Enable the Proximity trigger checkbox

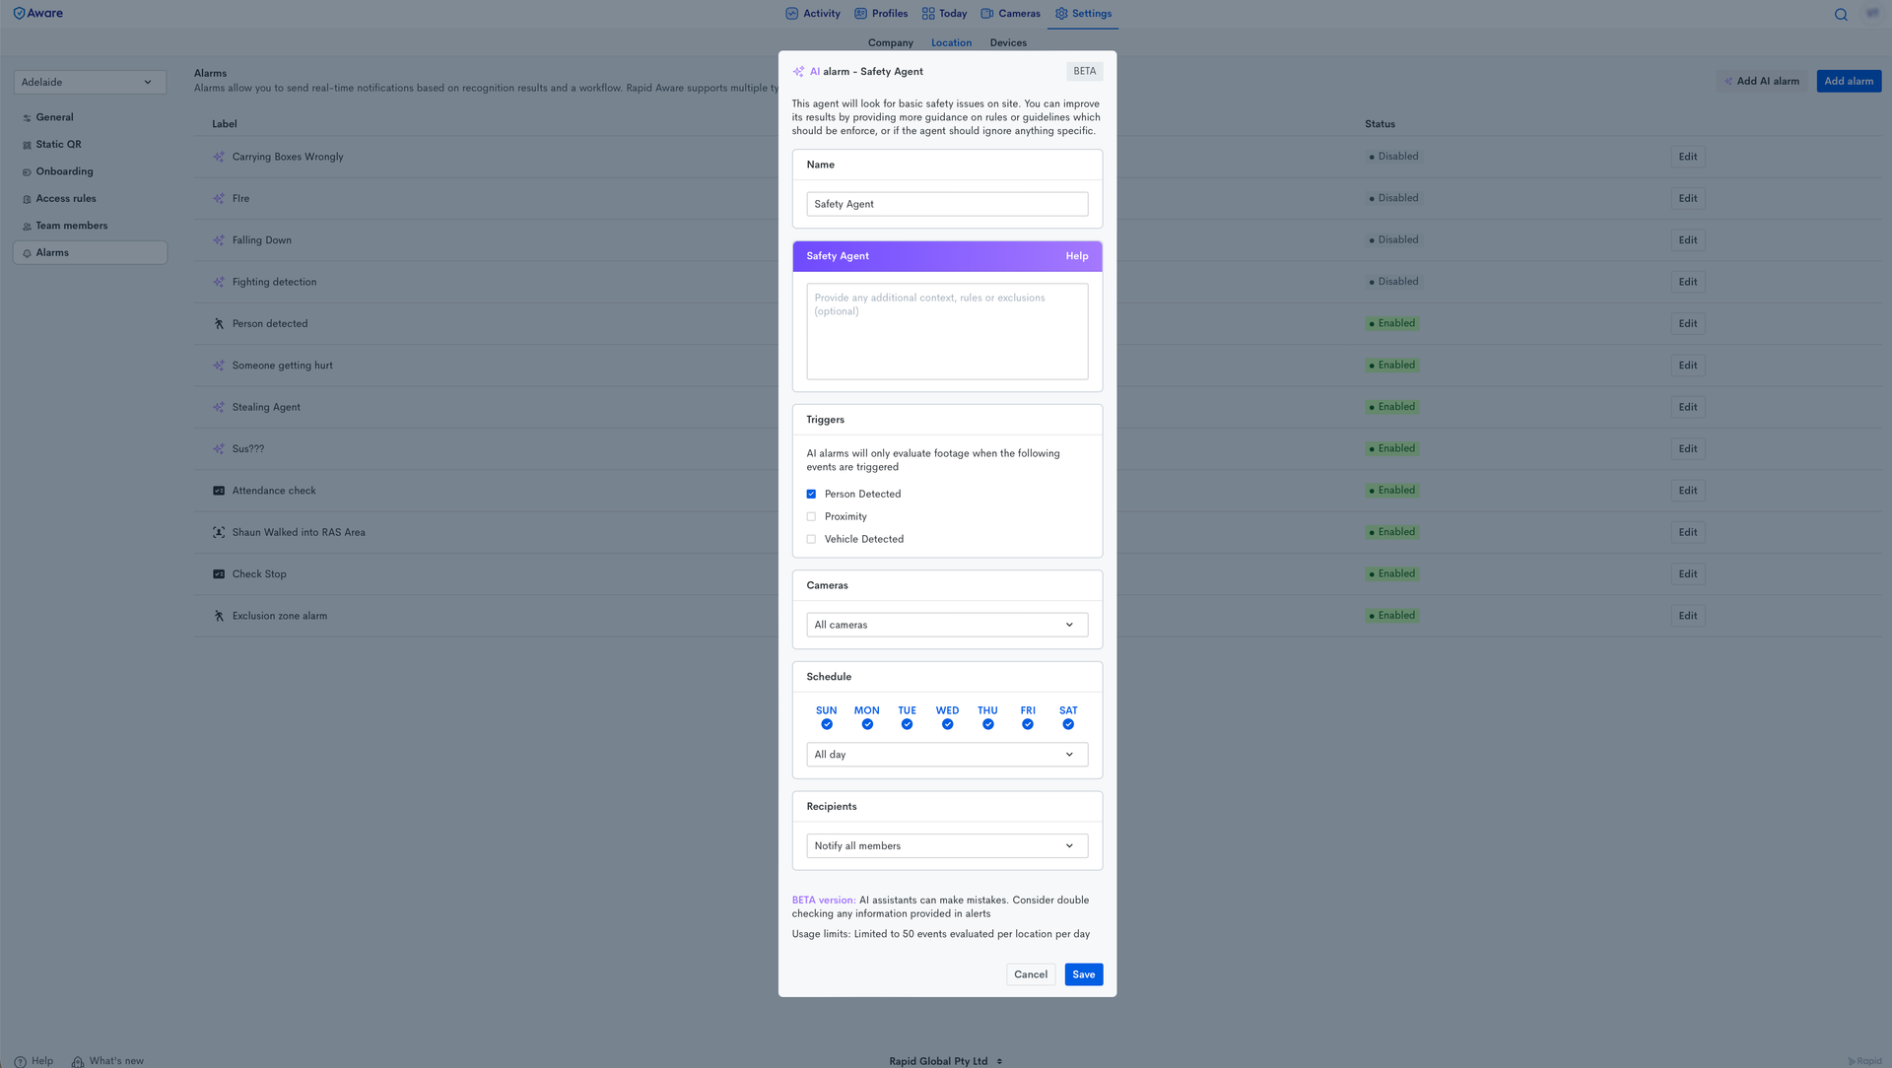(x=811, y=517)
